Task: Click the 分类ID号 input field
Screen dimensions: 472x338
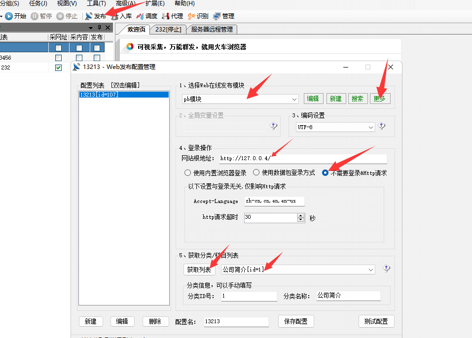Action: click(249, 296)
